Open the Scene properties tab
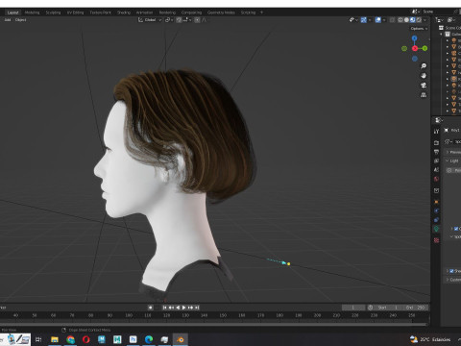Screen dimensions: 461x346 [436, 170]
